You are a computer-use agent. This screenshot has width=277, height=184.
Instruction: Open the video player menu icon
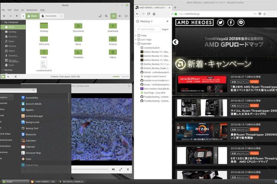128,169
